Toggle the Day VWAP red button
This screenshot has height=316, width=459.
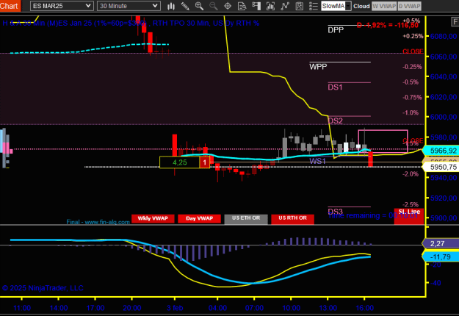point(199,218)
